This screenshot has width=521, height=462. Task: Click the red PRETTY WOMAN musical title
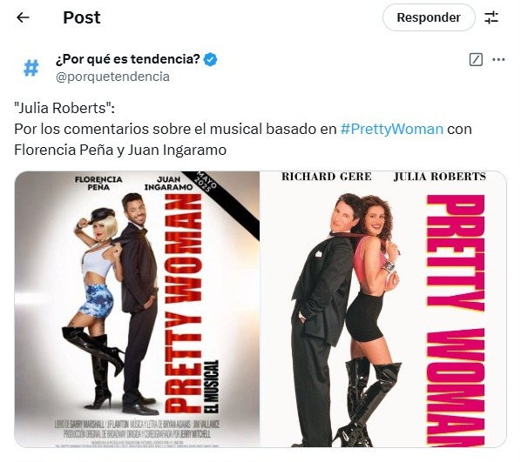click(x=184, y=304)
